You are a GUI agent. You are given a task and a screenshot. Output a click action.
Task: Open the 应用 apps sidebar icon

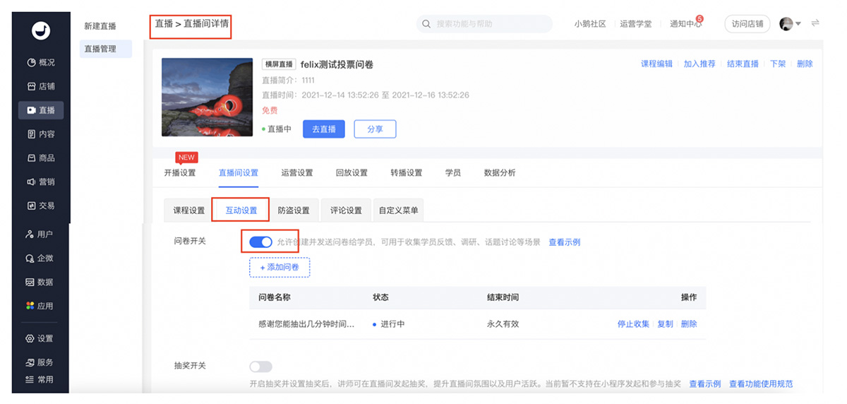pos(31,307)
